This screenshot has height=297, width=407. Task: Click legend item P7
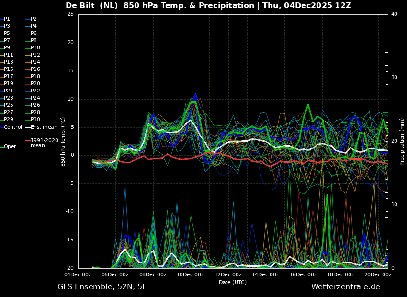coord(5,41)
